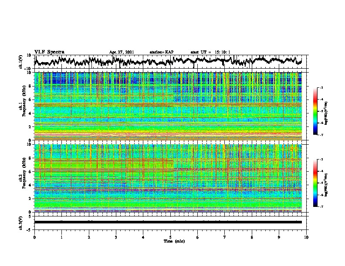Click tick label "7" on the Time axis
345x266 pixels.
tap(225, 237)
